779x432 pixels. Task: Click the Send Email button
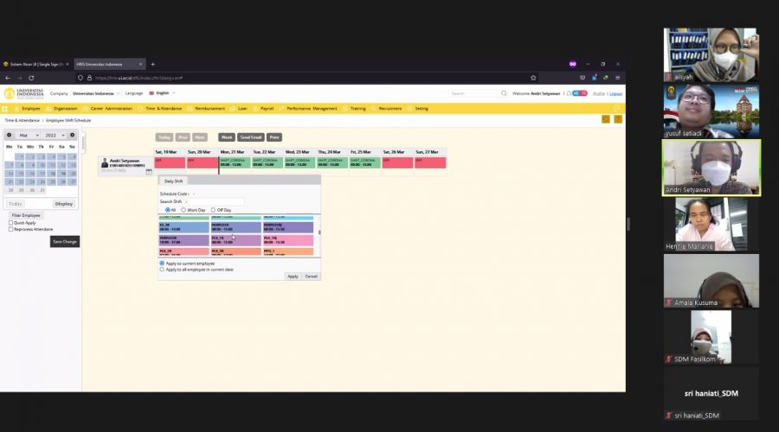(x=251, y=137)
